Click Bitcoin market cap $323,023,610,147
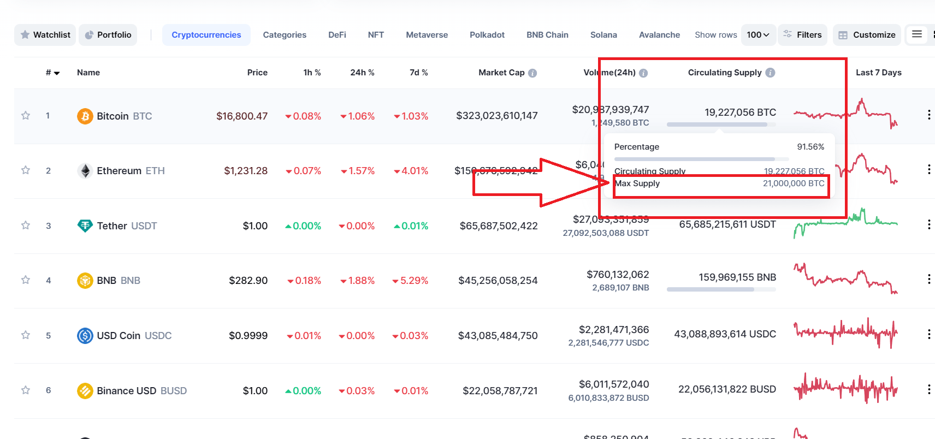935x439 pixels. (497, 116)
